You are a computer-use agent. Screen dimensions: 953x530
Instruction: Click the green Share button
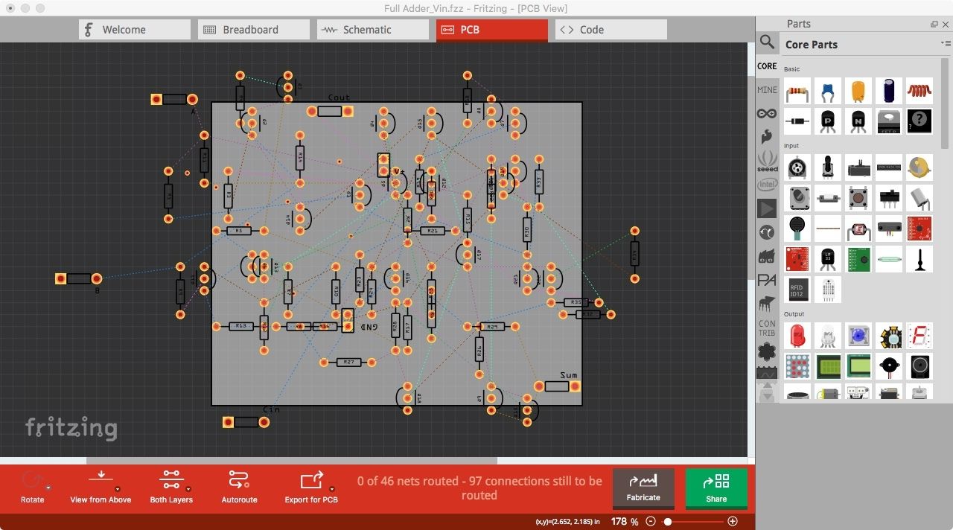coord(715,488)
